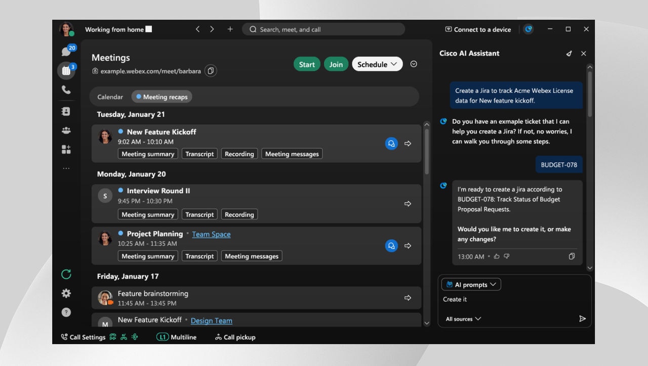Image resolution: width=648 pixels, height=366 pixels.
Task: Open Help question mark icon
Action: pyautogui.click(x=66, y=312)
